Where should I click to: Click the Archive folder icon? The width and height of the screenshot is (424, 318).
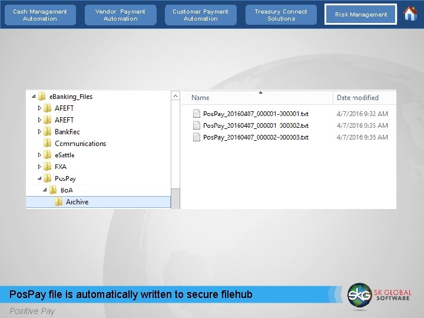[58, 202]
